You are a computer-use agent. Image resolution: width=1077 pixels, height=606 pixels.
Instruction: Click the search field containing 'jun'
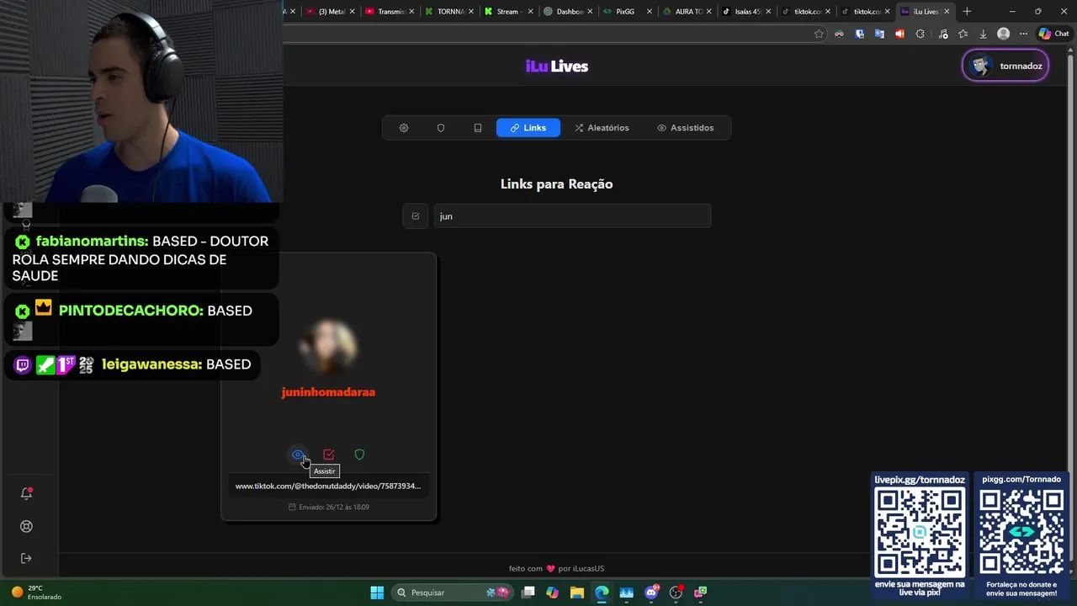click(572, 216)
